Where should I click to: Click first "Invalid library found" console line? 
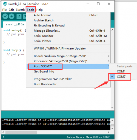(x=56, y=120)
